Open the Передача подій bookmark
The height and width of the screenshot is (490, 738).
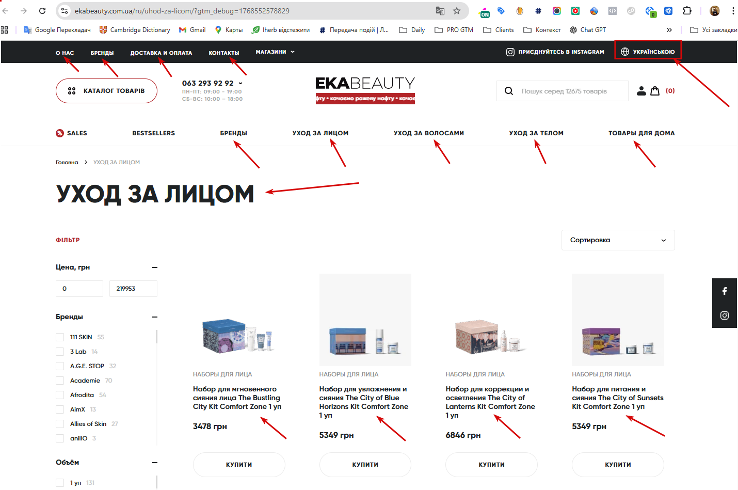[354, 30]
